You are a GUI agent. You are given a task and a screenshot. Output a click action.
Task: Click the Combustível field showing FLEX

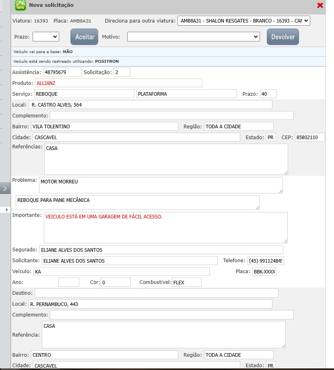point(186,282)
